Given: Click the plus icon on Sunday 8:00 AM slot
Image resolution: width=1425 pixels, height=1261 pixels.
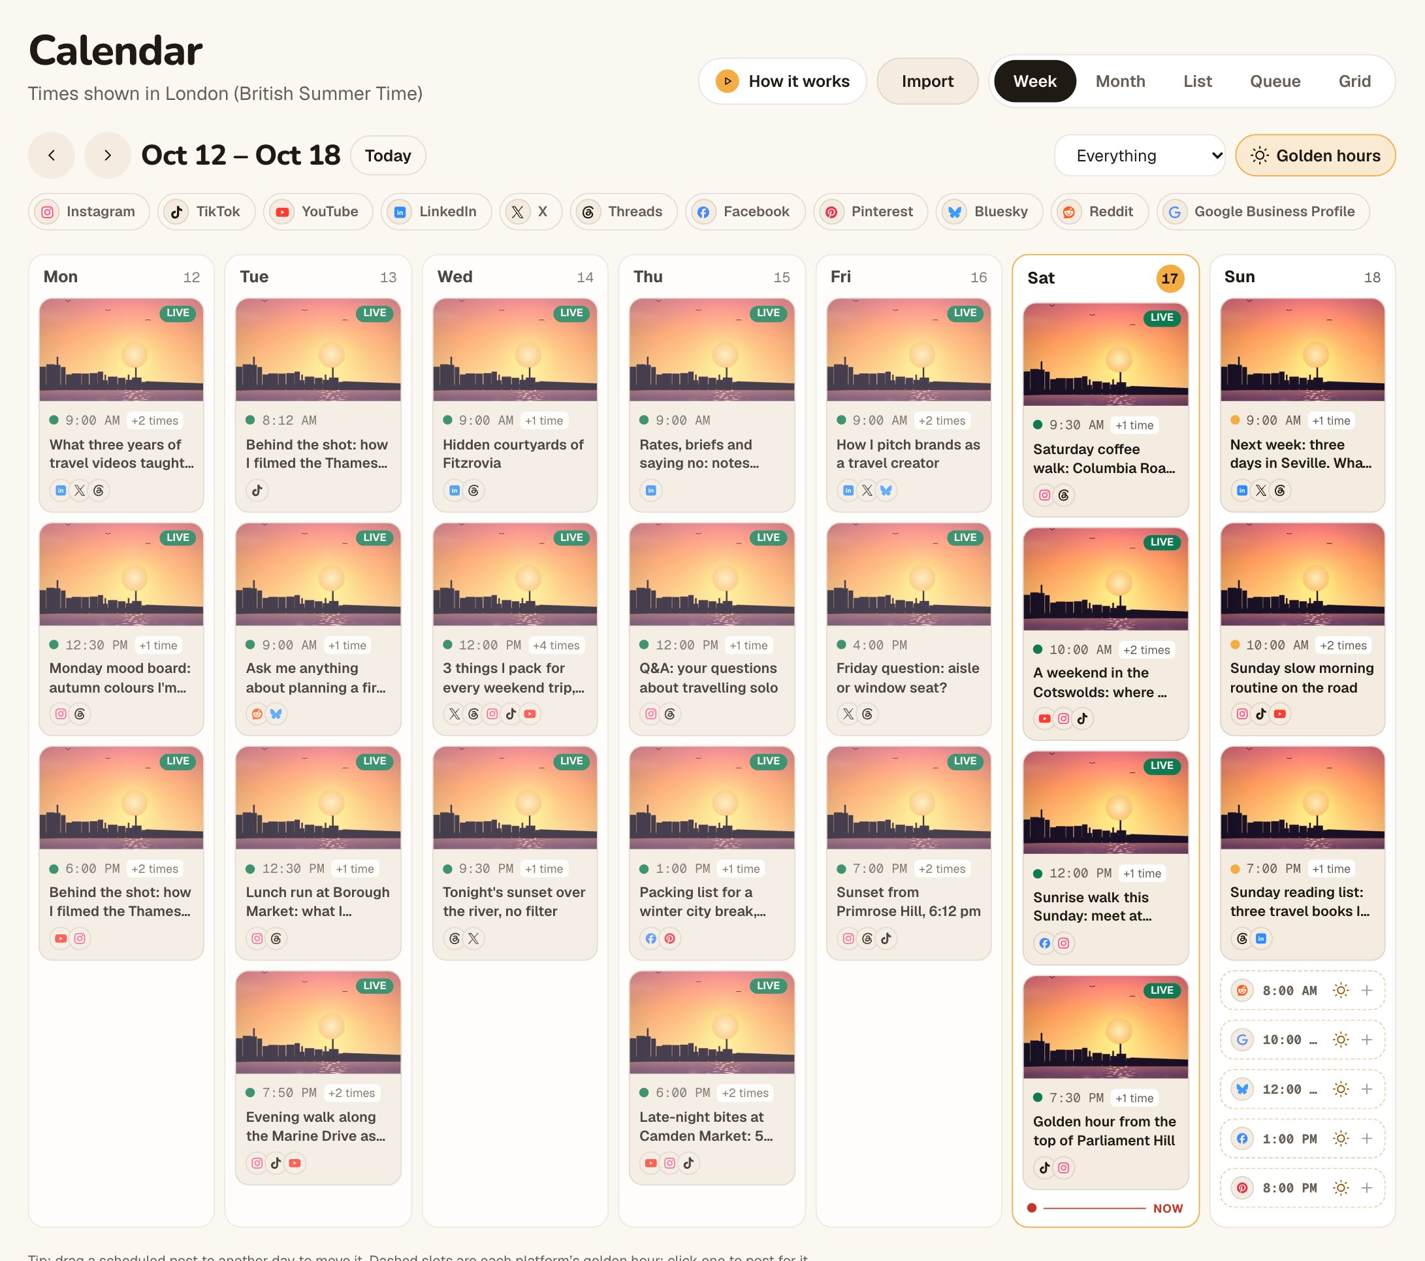Looking at the screenshot, I should pyautogui.click(x=1367, y=991).
